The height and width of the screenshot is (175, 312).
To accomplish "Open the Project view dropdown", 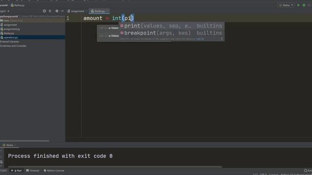I will point(4,11).
